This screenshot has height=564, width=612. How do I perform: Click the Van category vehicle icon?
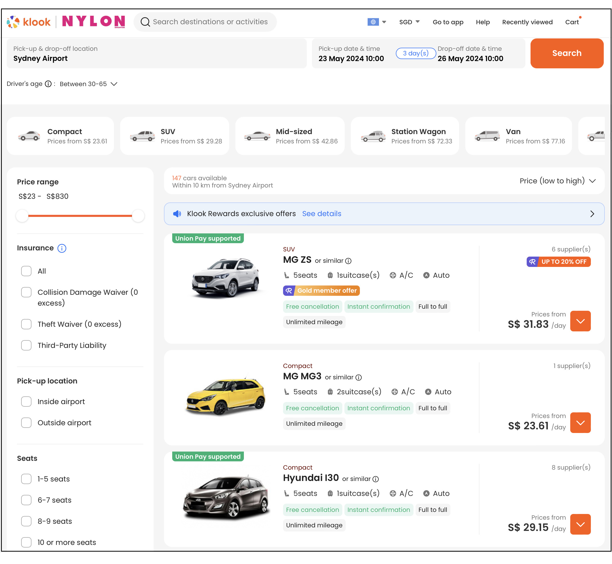pyautogui.click(x=487, y=136)
